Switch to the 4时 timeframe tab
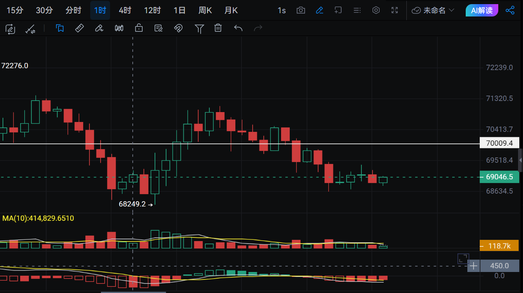 (x=125, y=10)
